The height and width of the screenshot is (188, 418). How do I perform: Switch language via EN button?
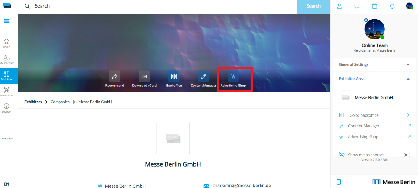point(6,184)
